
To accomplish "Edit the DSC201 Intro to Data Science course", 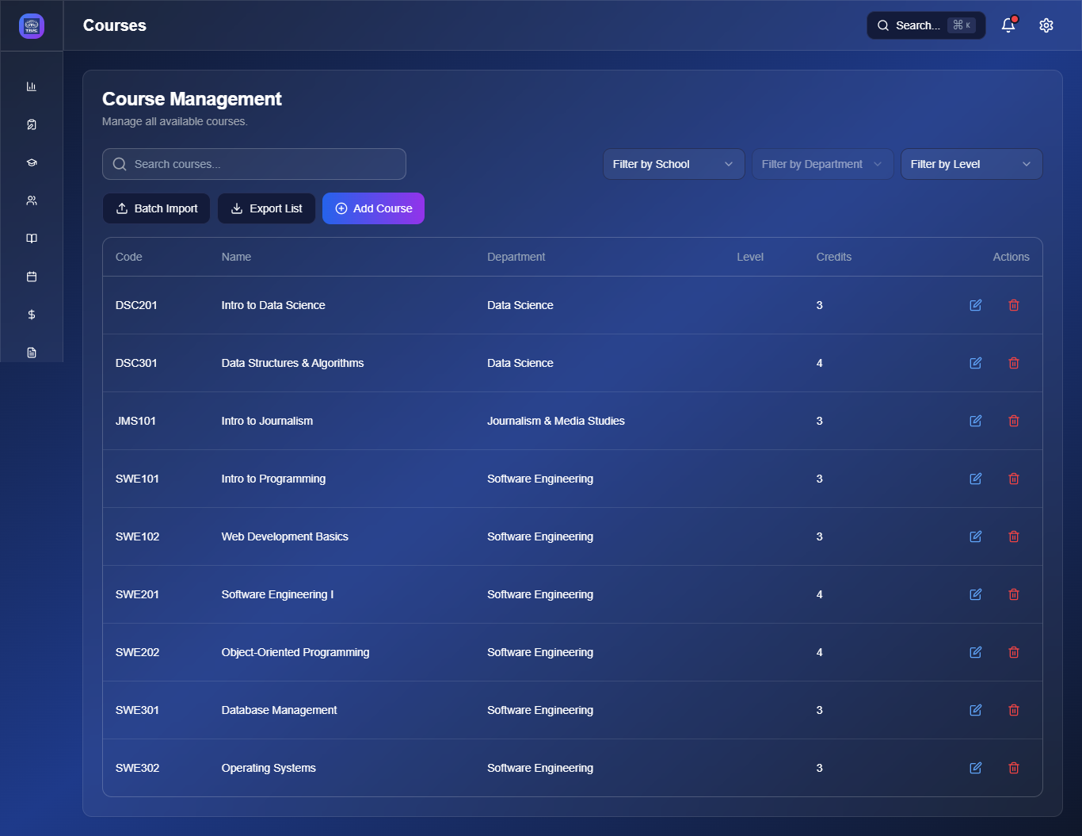I will click(976, 305).
